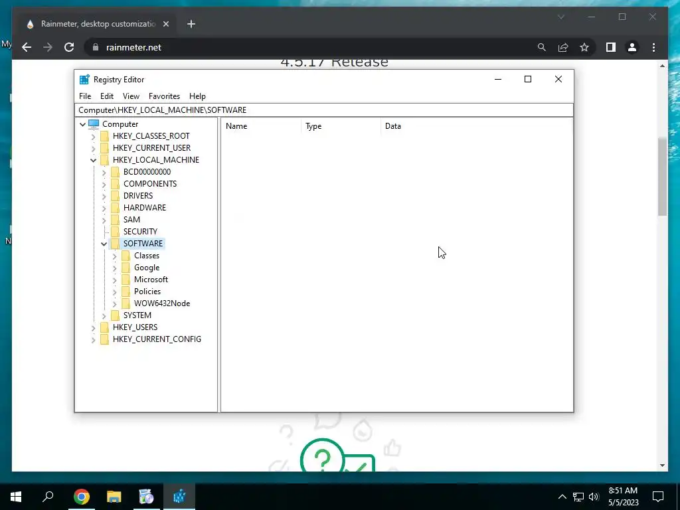Open Chrome profile menu
The height and width of the screenshot is (510, 680).
tap(632, 47)
